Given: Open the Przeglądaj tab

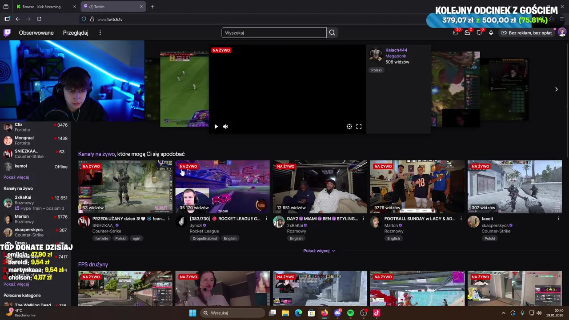Looking at the screenshot, I should 76,32.
